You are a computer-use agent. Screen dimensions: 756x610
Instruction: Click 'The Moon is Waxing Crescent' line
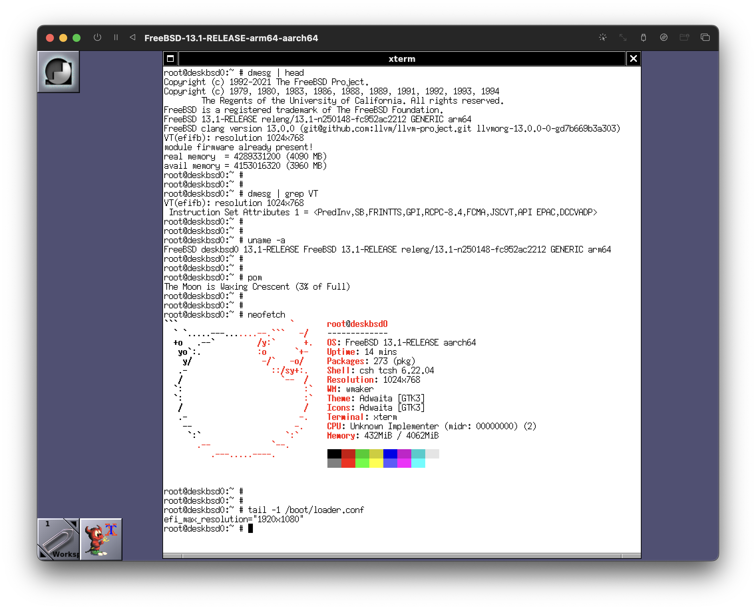click(x=257, y=287)
